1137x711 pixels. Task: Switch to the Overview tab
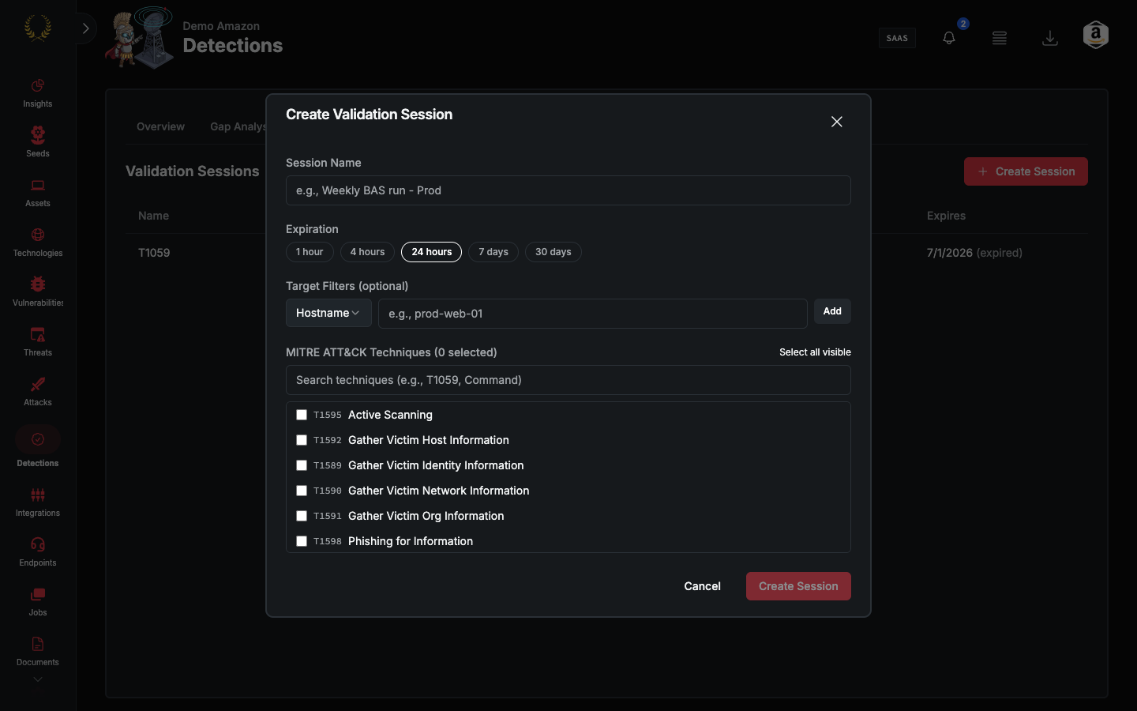(160, 126)
